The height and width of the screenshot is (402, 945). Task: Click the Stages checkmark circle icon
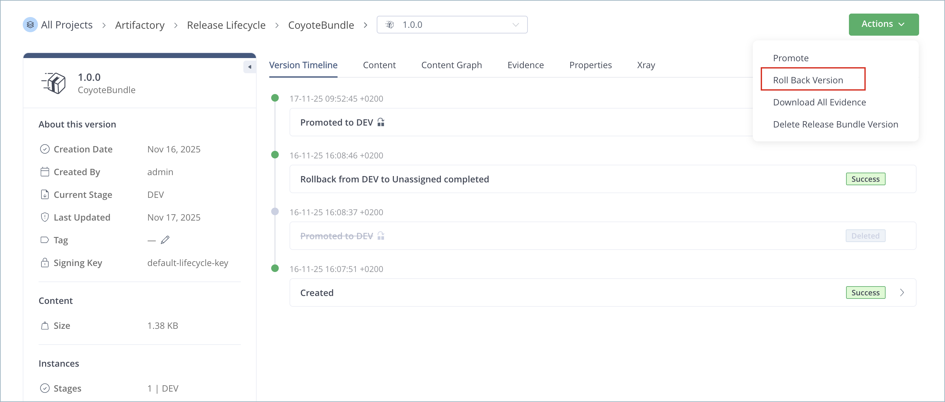pyautogui.click(x=45, y=388)
